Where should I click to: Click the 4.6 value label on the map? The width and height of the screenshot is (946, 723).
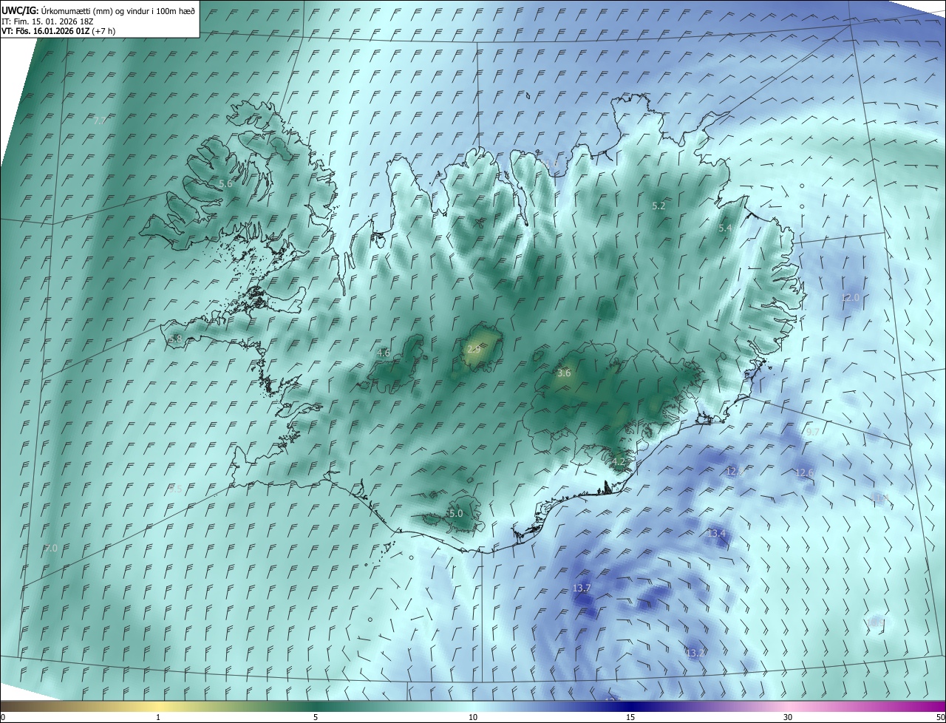(x=384, y=353)
